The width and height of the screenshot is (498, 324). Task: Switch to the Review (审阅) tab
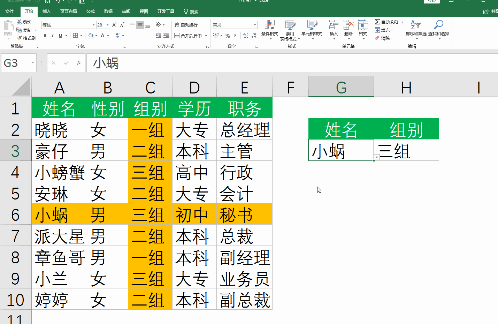tap(126, 12)
